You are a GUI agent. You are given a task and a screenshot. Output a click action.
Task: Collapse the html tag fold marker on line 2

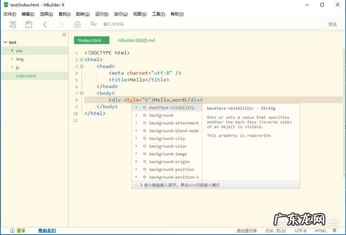coord(82,60)
